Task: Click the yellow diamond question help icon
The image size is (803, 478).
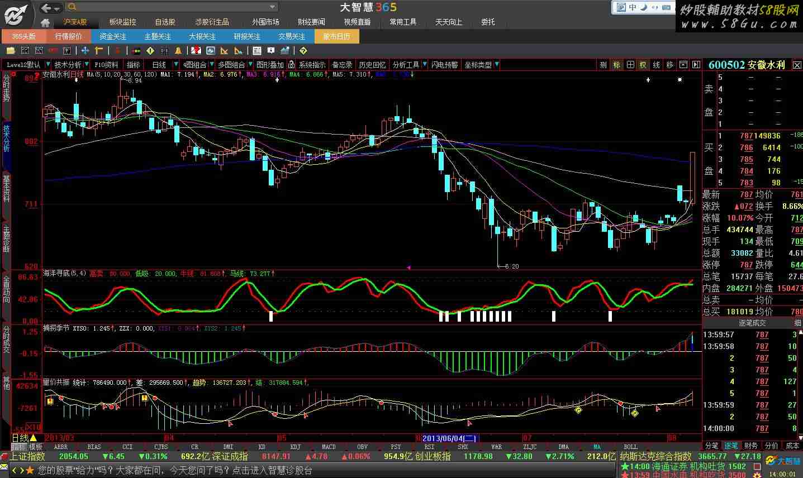Action: [303, 51]
